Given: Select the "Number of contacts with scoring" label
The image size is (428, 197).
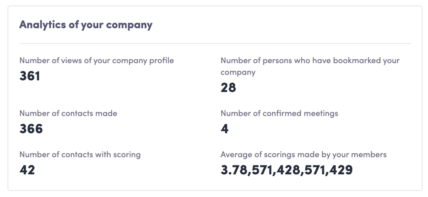Looking at the screenshot, I should point(80,154).
